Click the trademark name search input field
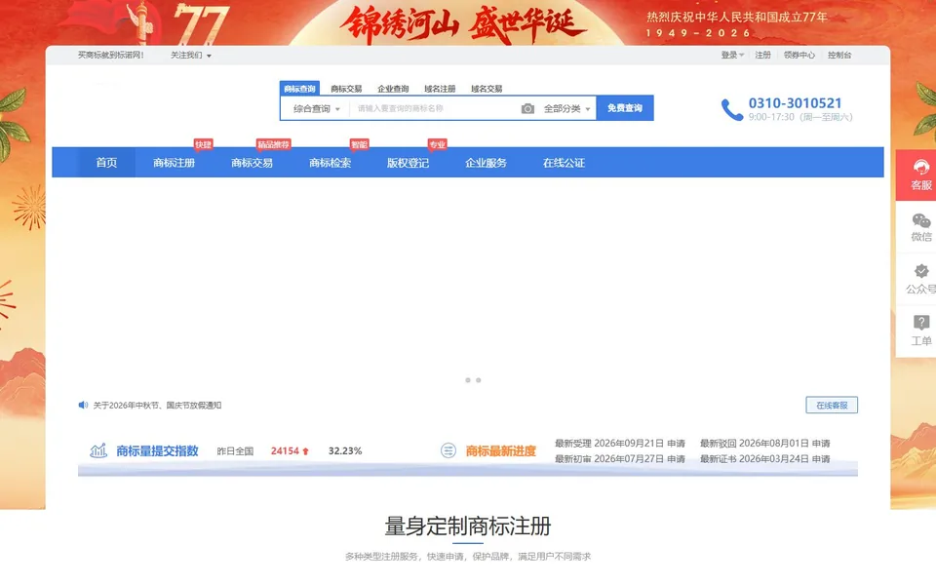Image resolution: width=936 pixels, height=585 pixels. click(433, 108)
